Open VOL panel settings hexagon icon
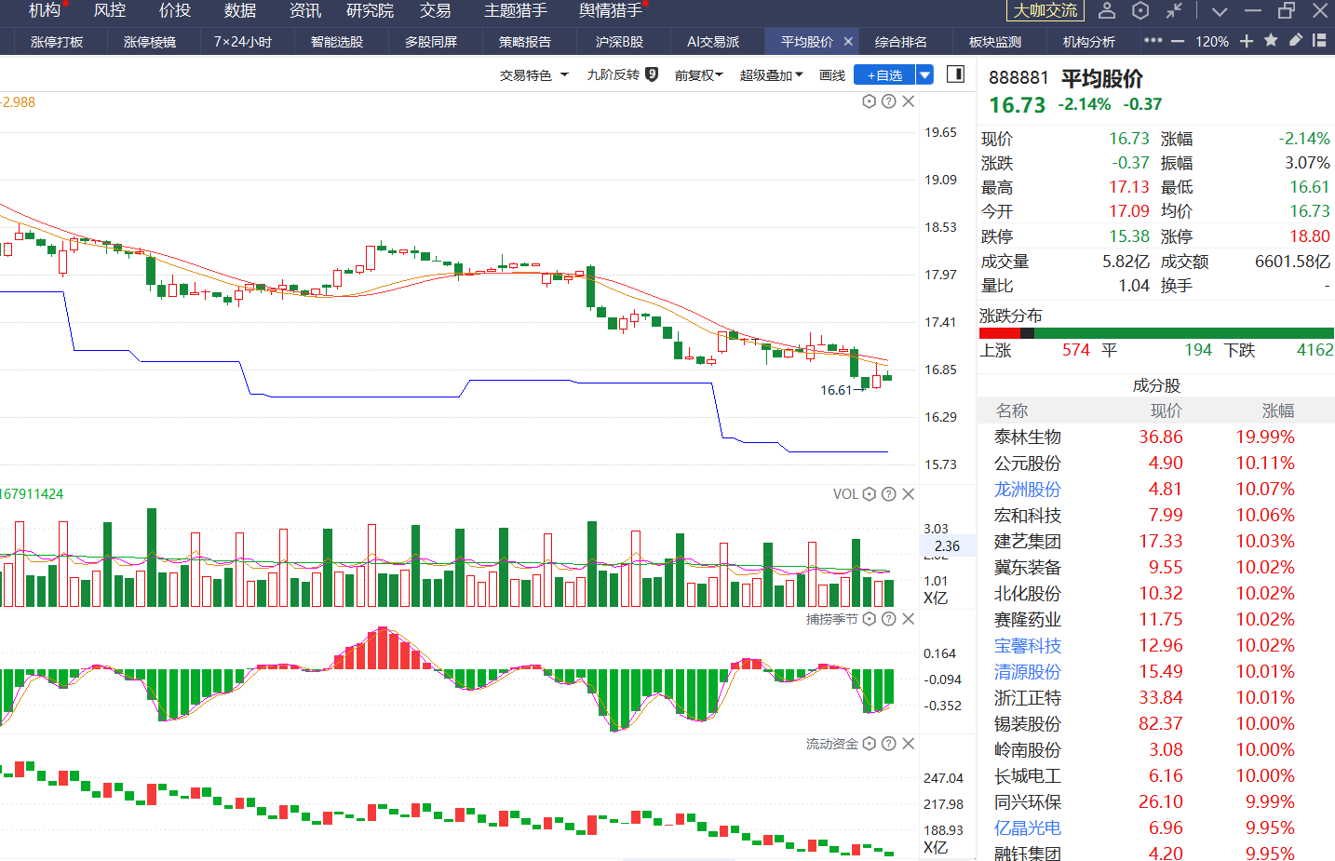 point(870,494)
